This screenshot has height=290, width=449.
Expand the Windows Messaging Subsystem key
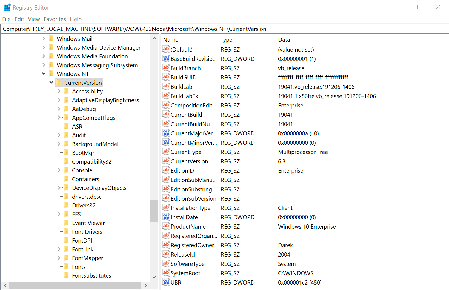tap(44, 65)
